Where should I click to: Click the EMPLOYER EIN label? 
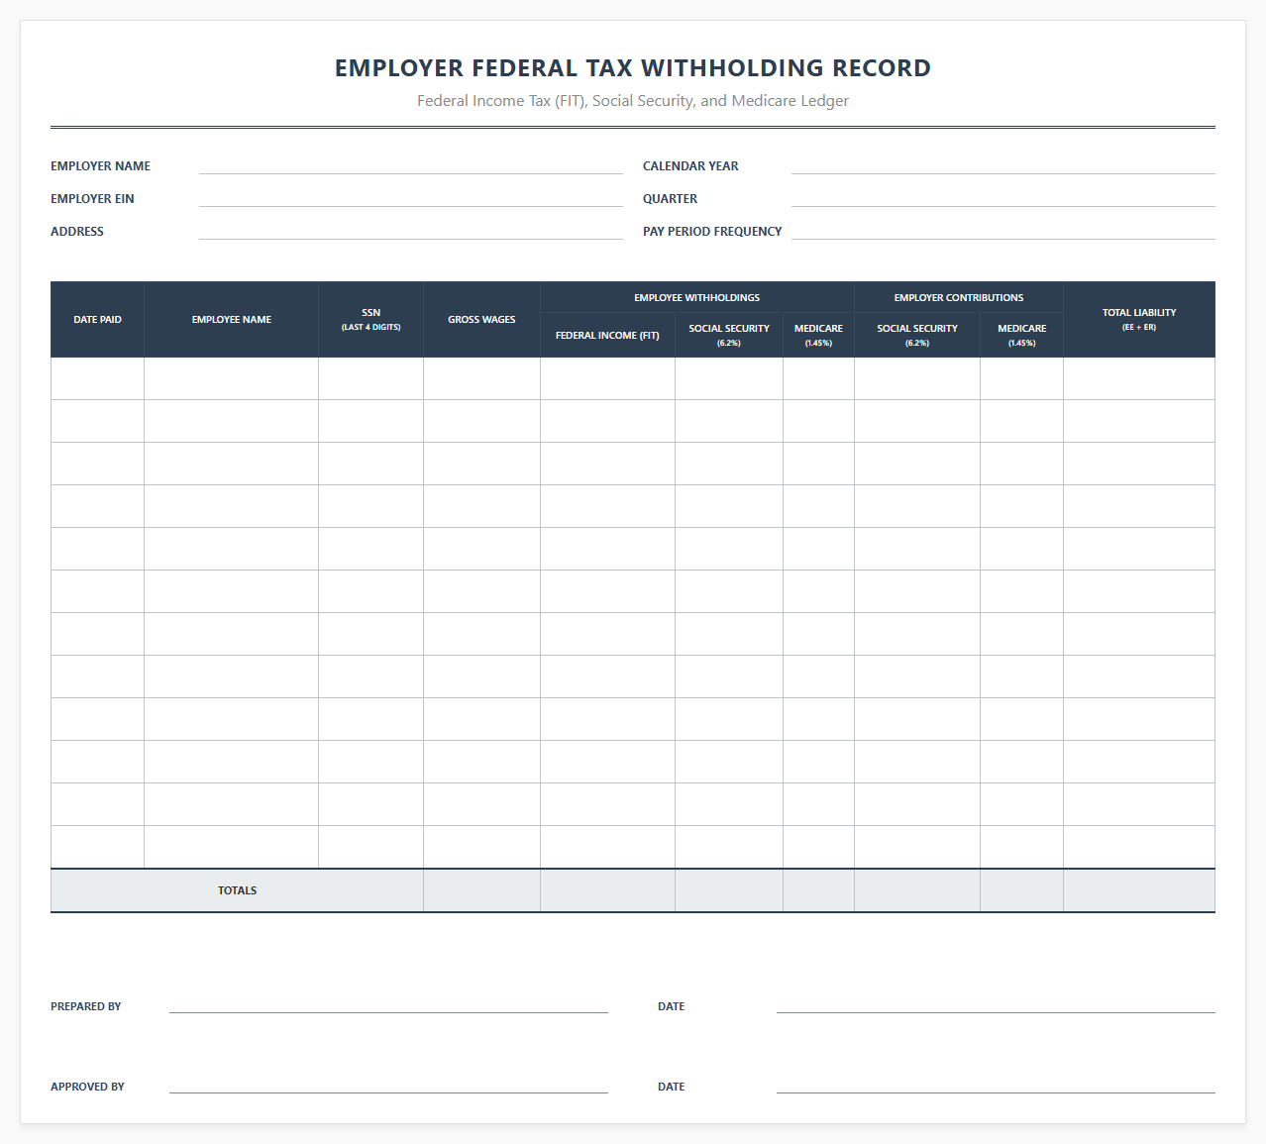pos(92,198)
